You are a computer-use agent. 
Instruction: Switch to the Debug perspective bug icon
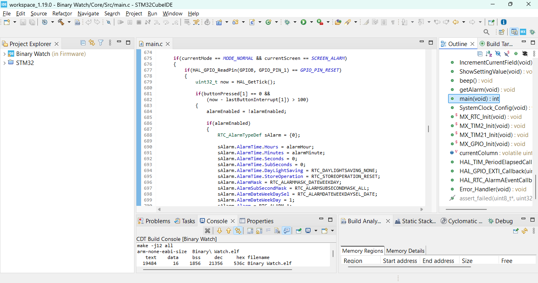(532, 32)
